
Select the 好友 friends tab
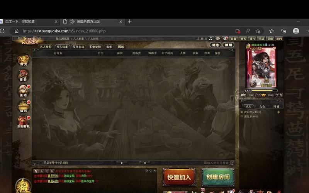click(248, 107)
